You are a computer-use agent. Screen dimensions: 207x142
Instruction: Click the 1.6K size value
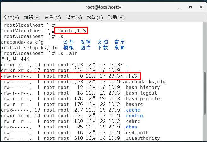(77, 82)
